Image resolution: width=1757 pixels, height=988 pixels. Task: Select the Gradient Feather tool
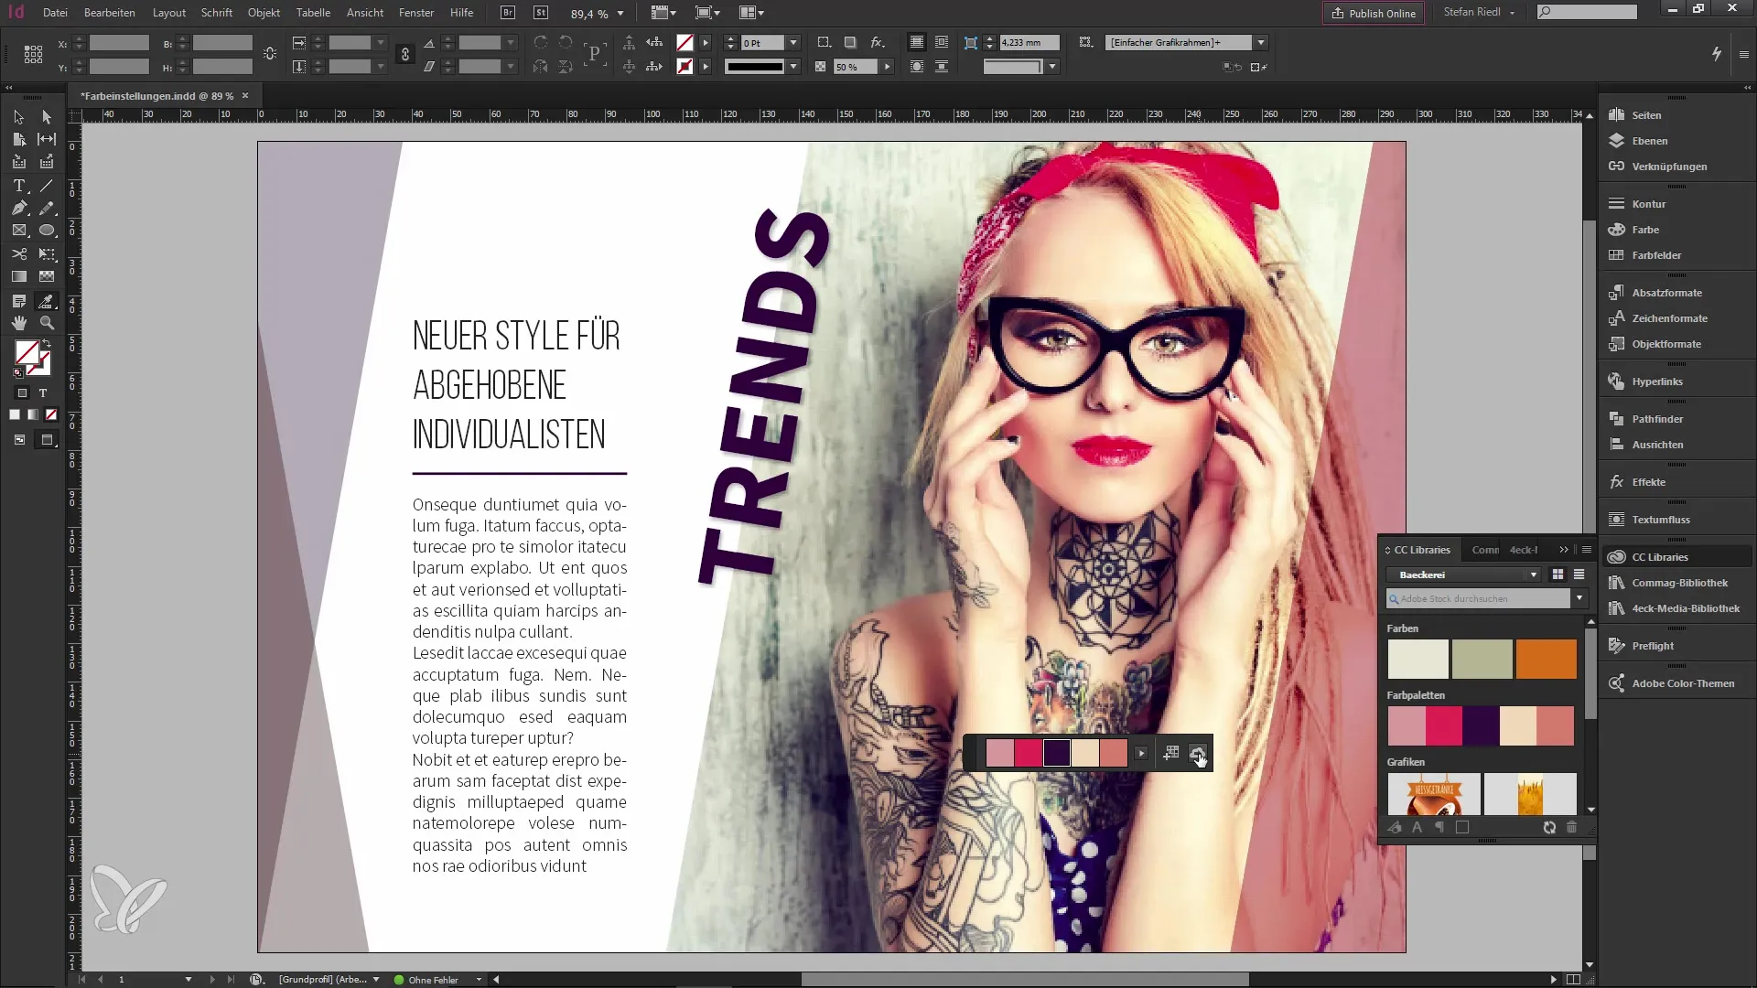coord(47,276)
